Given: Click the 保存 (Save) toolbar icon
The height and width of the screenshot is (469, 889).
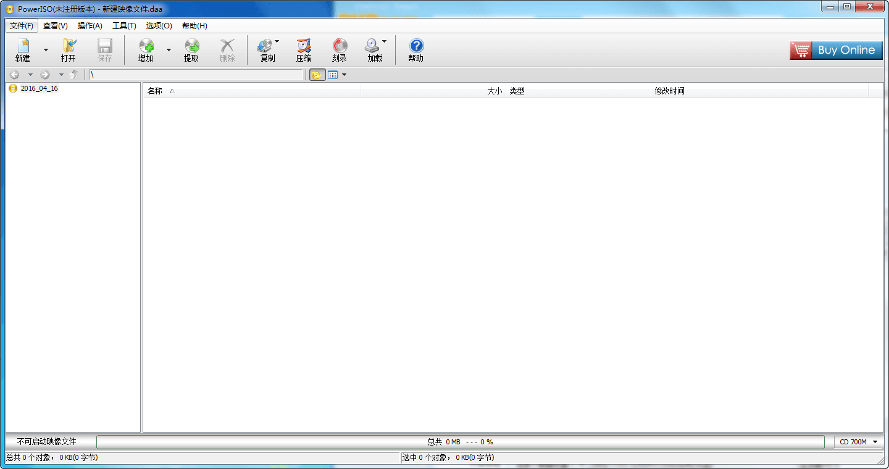Looking at the screenshot, I should coord(105,50).
